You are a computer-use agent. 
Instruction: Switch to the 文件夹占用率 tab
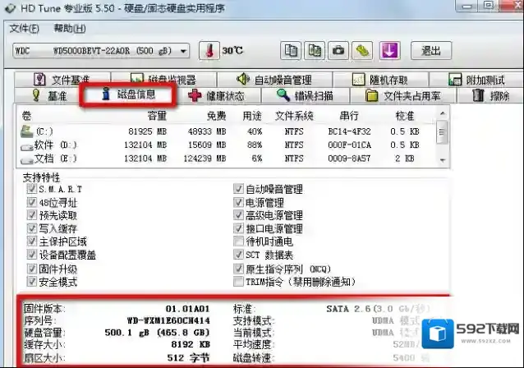coord(403,96)
